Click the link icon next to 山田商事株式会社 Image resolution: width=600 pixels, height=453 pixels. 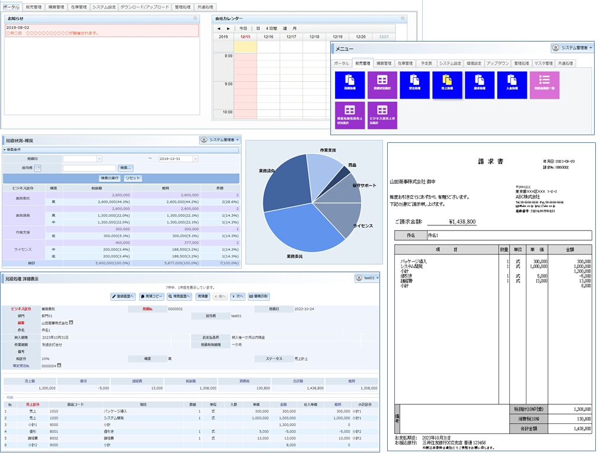(x=71, y=323)
